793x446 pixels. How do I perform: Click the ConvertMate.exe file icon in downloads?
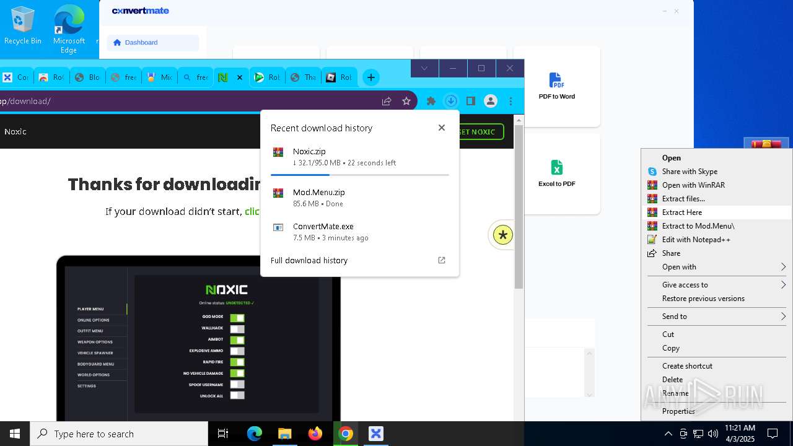pyautogui.click(x=278, y=227)
